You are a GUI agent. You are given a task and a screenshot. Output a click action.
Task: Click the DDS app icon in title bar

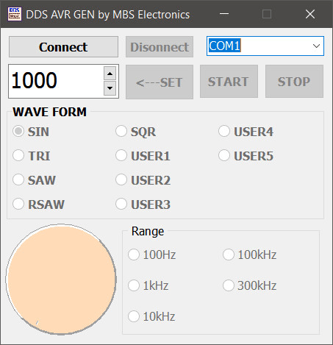[x=15, y=14]
